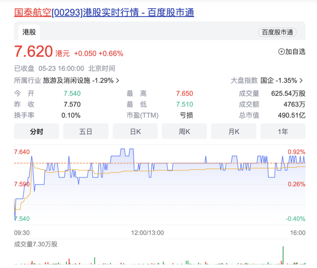Click the 成交量7.30万股 volume label
The width and height of the screenshot is (317, 268).
[36, 244]
